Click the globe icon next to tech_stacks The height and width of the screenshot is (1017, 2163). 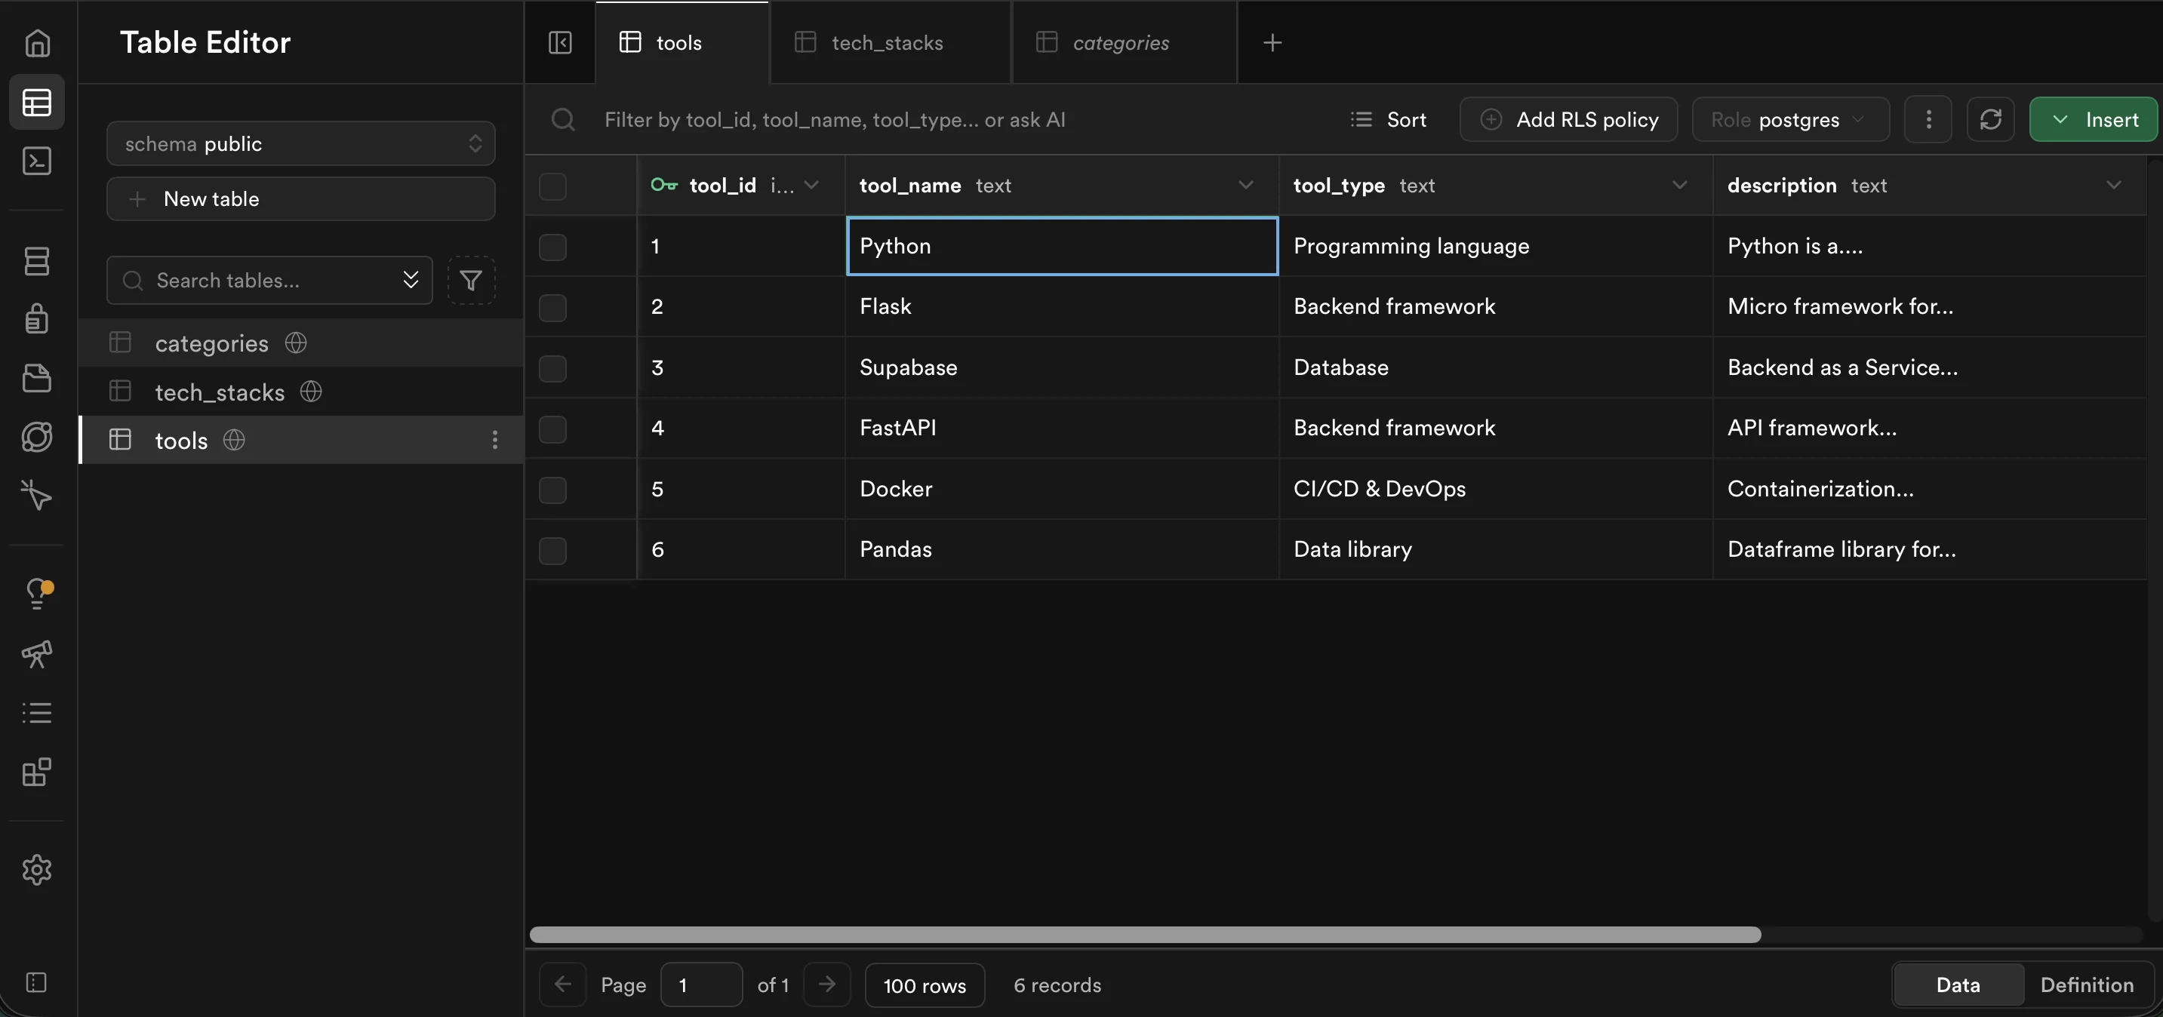312,392
